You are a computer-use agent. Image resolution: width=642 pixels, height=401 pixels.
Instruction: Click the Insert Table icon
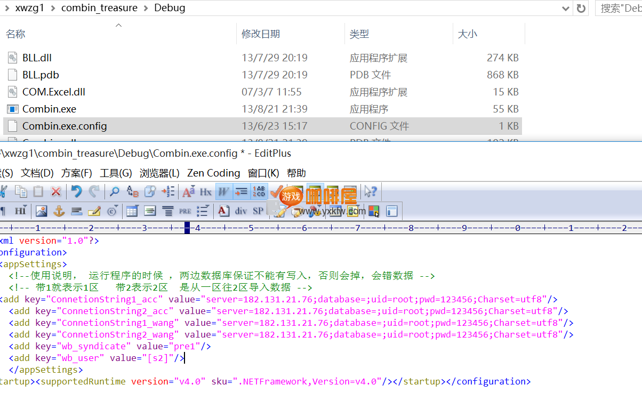132,211
